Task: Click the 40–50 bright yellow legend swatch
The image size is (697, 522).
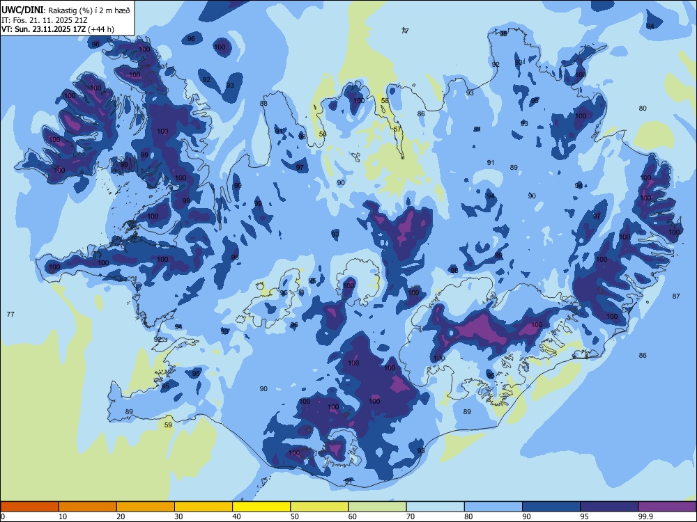Action: (x=261, y=507)
